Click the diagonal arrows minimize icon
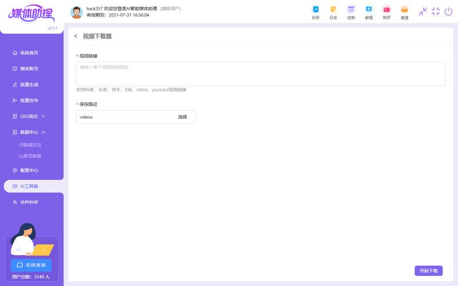The width and height of the screenshot is (458, 286). click(423, 11)
